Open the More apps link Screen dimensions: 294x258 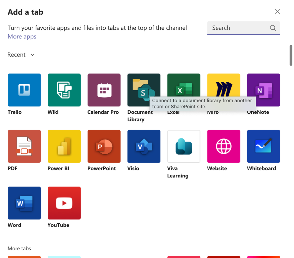22,37
